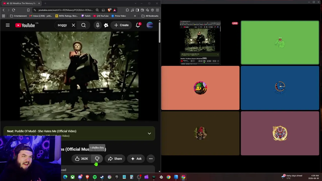322x181 pixels.
Task: Open the YouTube account avatar menu
Action: [150, 25]
